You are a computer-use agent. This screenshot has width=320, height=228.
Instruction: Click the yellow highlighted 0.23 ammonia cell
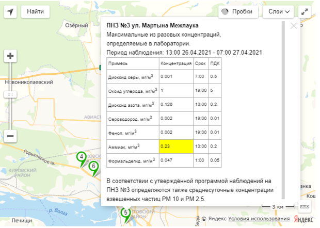176,146
